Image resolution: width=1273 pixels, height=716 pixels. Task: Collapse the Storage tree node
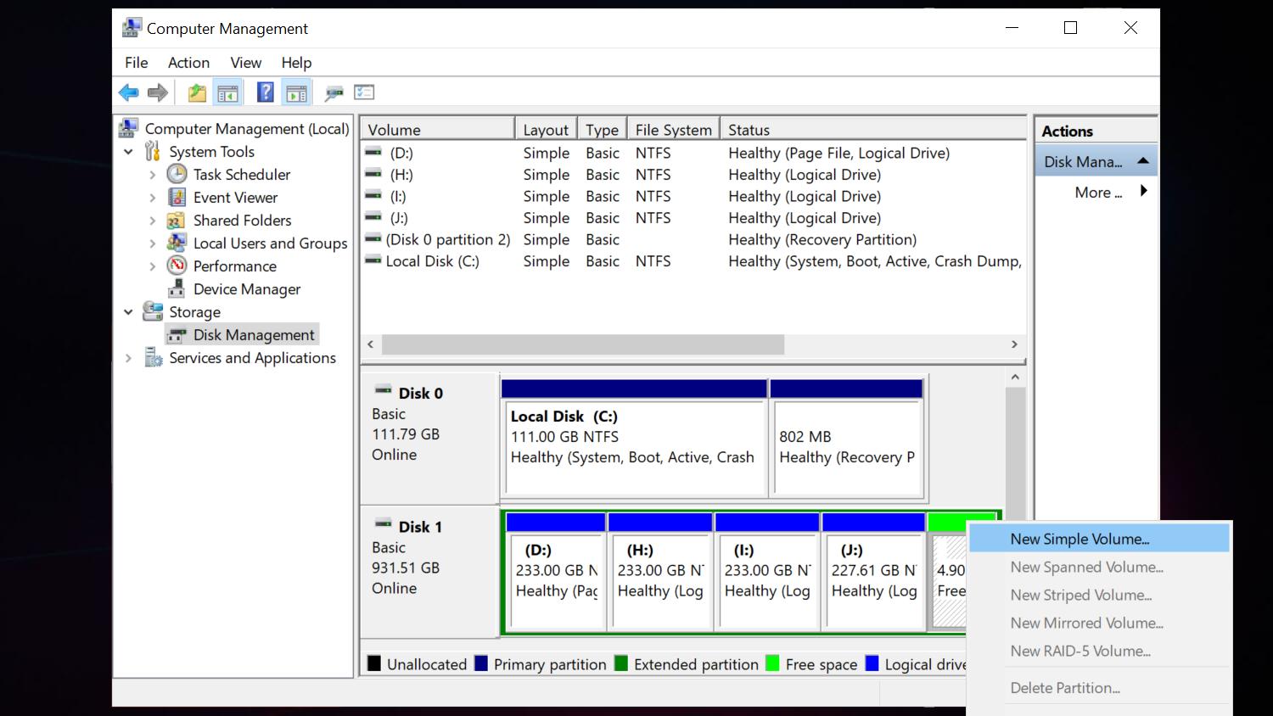(128, 312)
